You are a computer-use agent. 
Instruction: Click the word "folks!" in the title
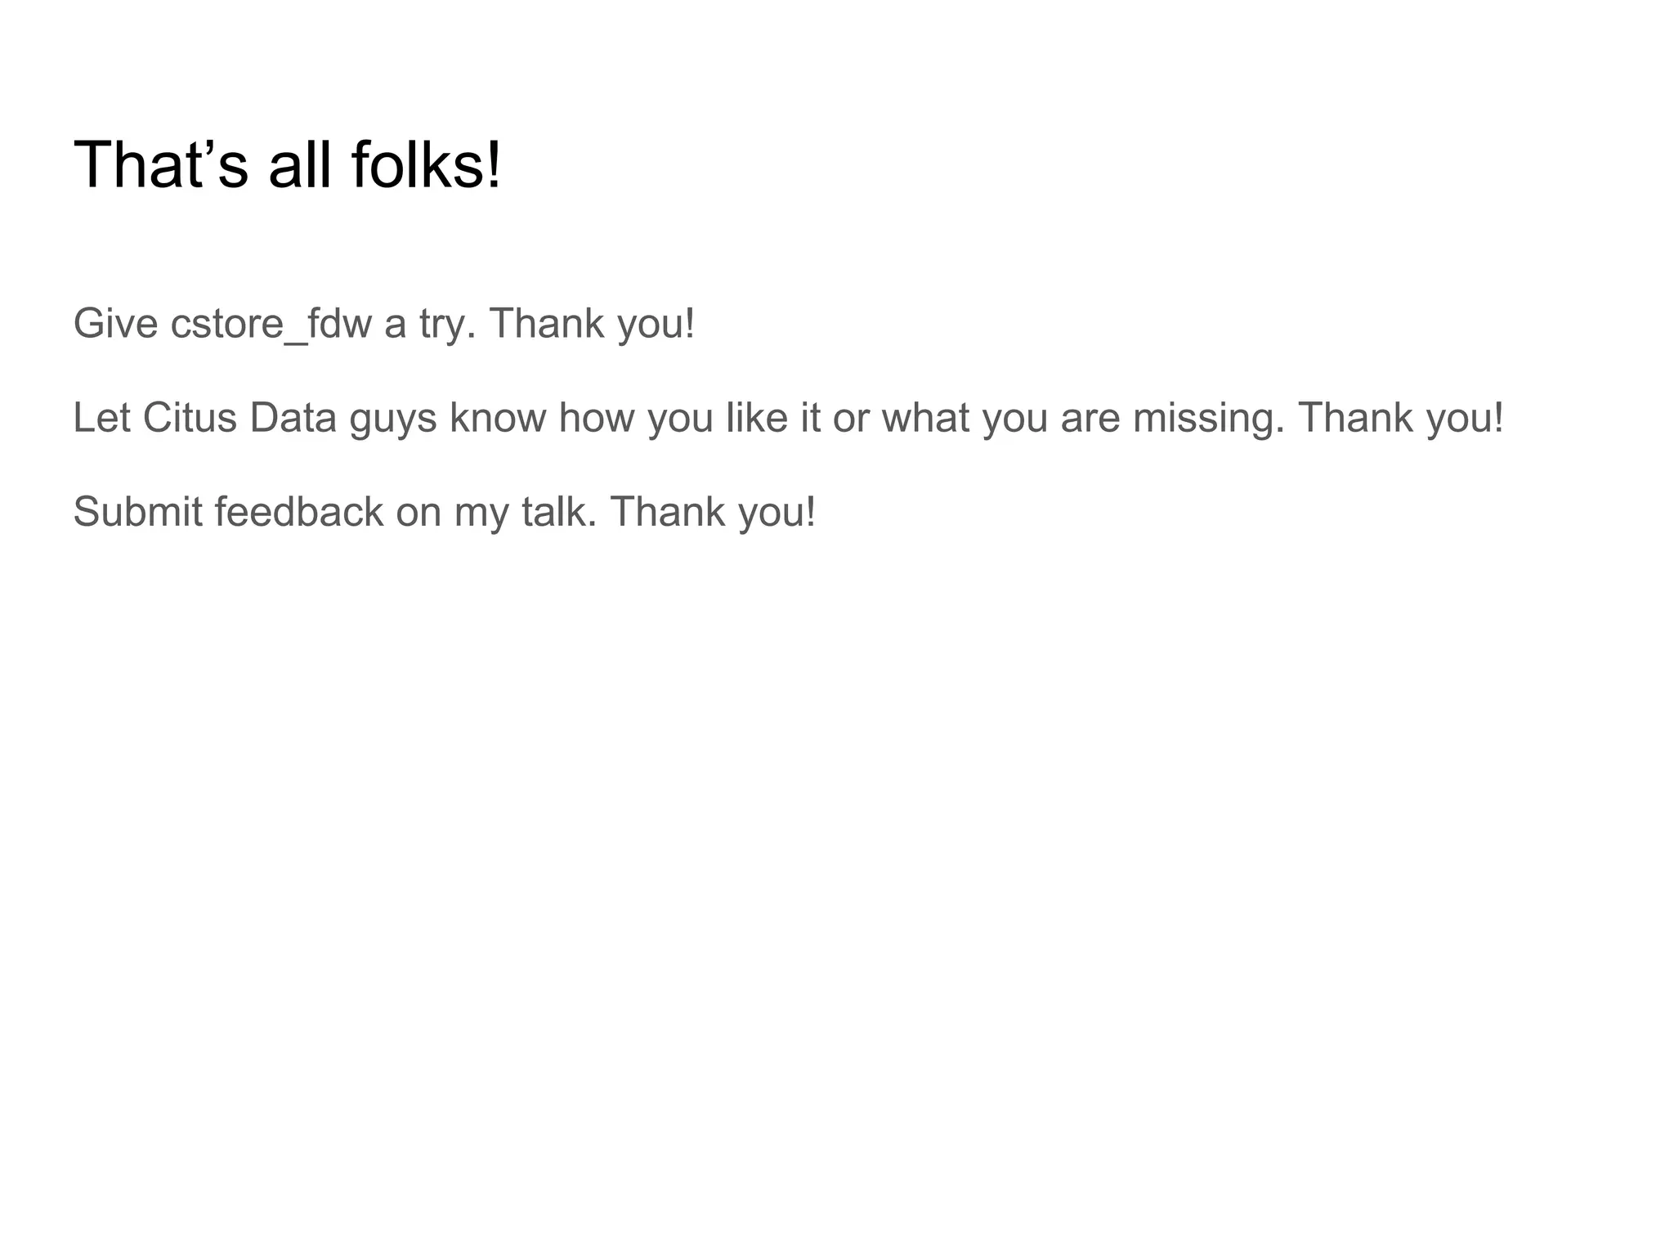[427, 166]
